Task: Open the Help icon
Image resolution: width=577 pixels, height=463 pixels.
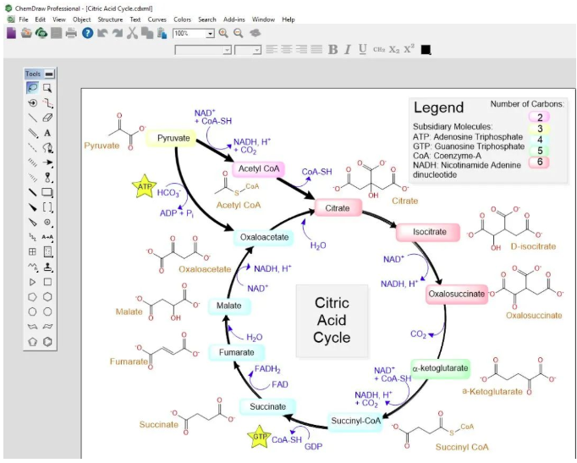Action: (x=87, y=33)
